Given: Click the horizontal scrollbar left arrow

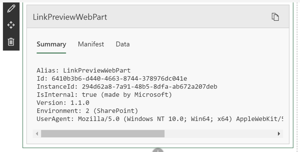Looking at the screenshot, I should coord(37,134).
